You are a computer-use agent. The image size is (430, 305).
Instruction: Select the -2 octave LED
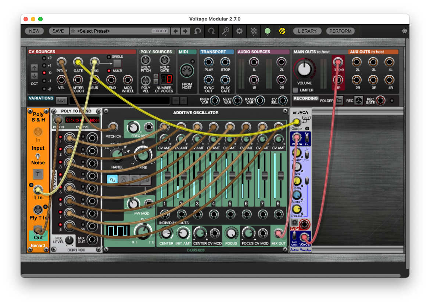click(44, 89)
